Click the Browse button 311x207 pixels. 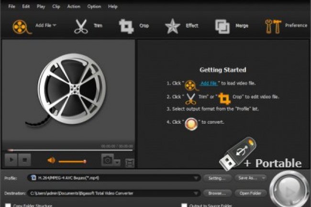point(217,193)
